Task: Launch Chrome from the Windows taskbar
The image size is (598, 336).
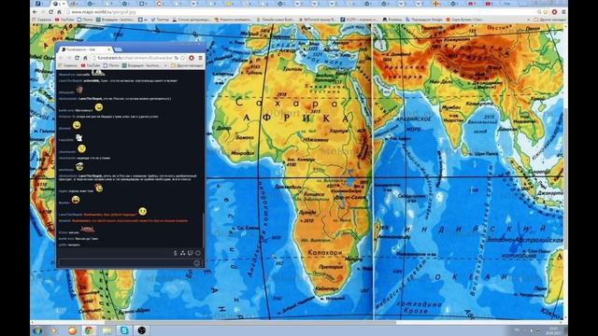Action: pyautogui.click(x=89, y=330)
